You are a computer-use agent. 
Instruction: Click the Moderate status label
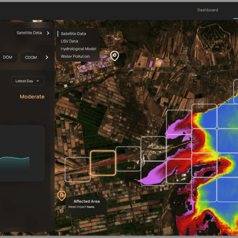point(32,97)
